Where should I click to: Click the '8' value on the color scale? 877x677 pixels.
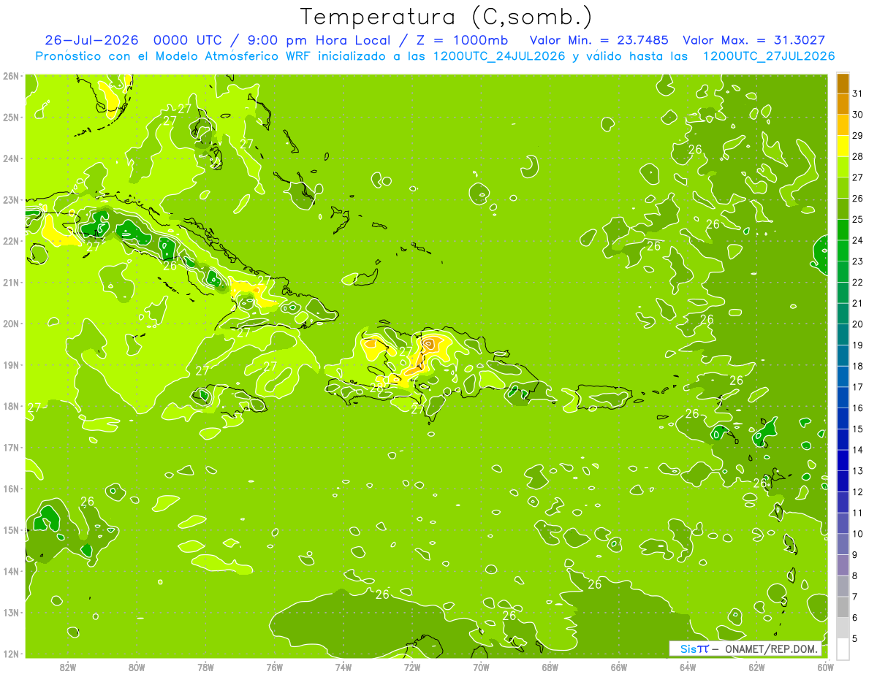pos(854,575)
